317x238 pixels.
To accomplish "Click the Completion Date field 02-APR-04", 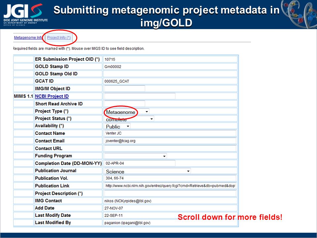I will coord(140,163).
